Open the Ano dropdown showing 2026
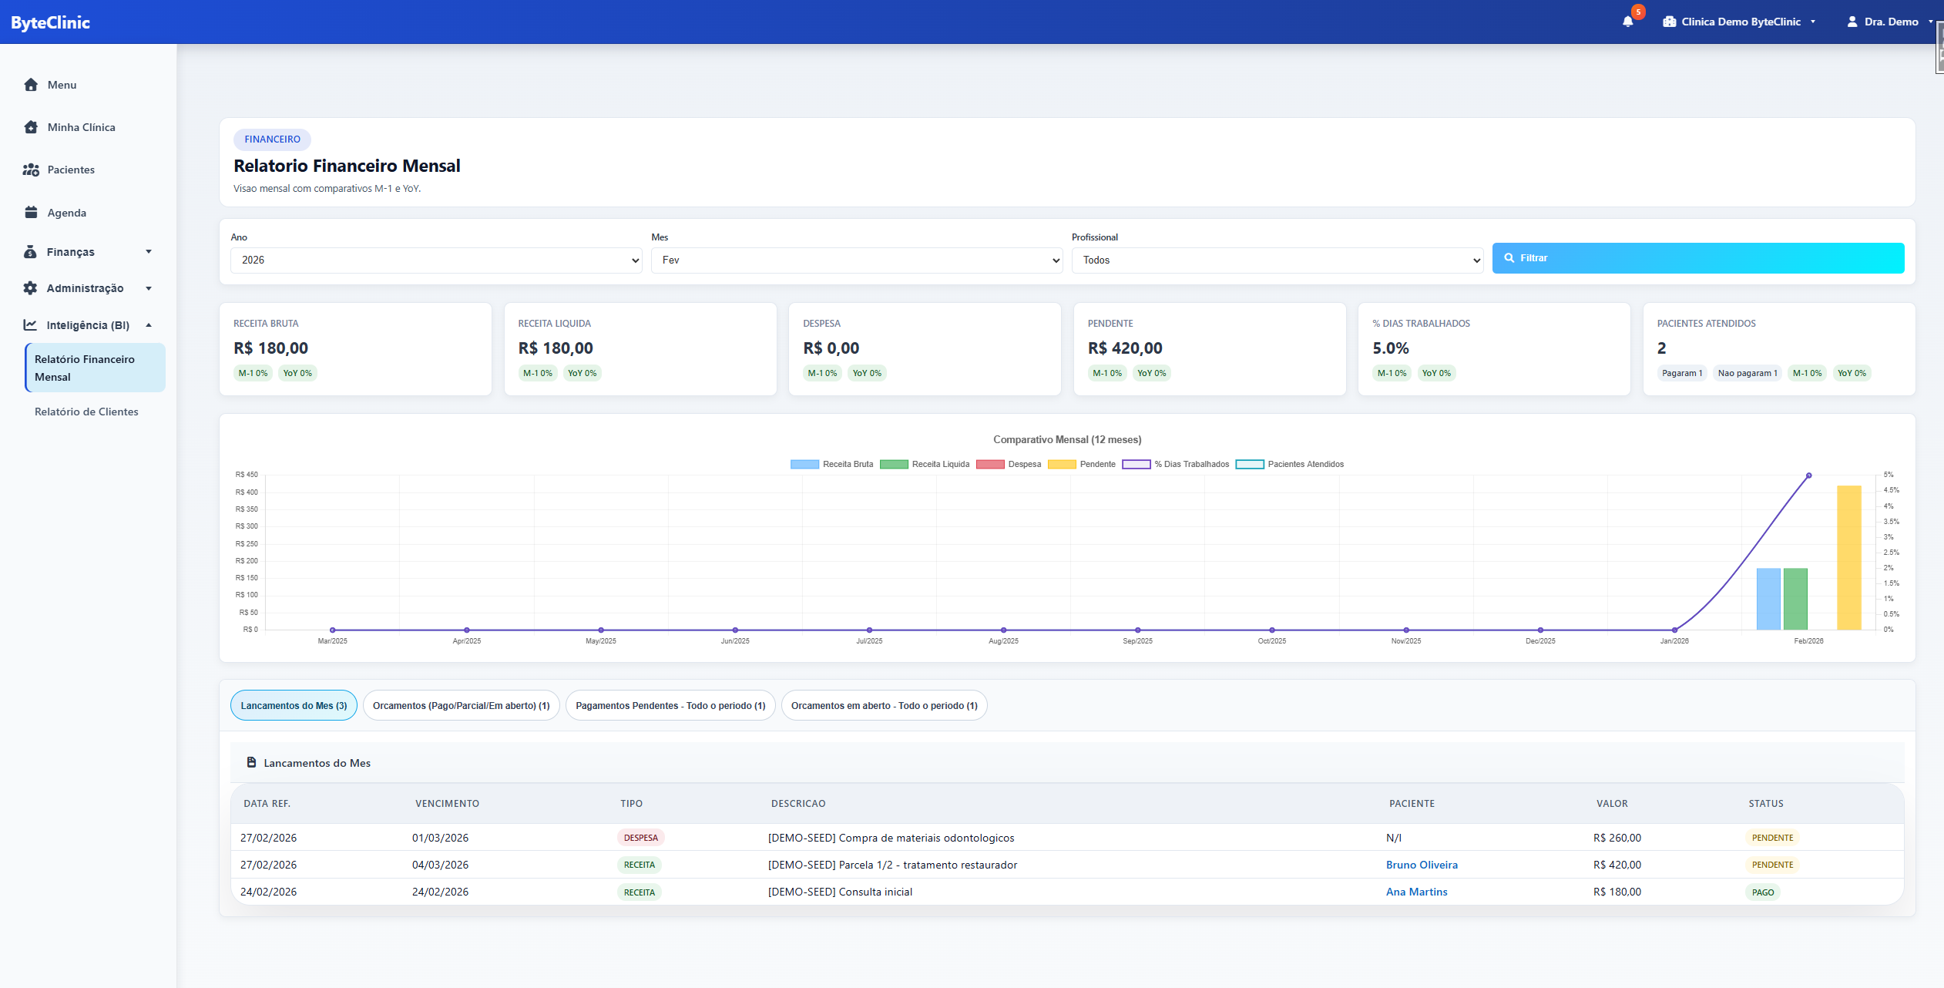Screen dimensions: 1944x988 [x=436, y=260]
